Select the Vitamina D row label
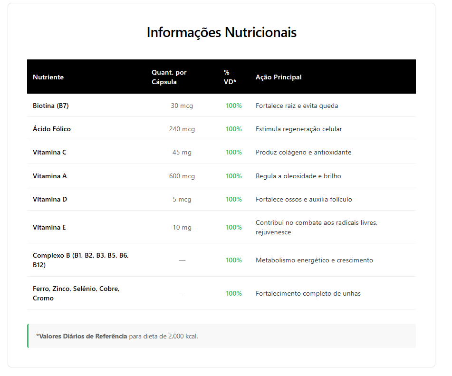Image resolution: width=452 pixels, height=376 pixels. click(x=50, y=199)
